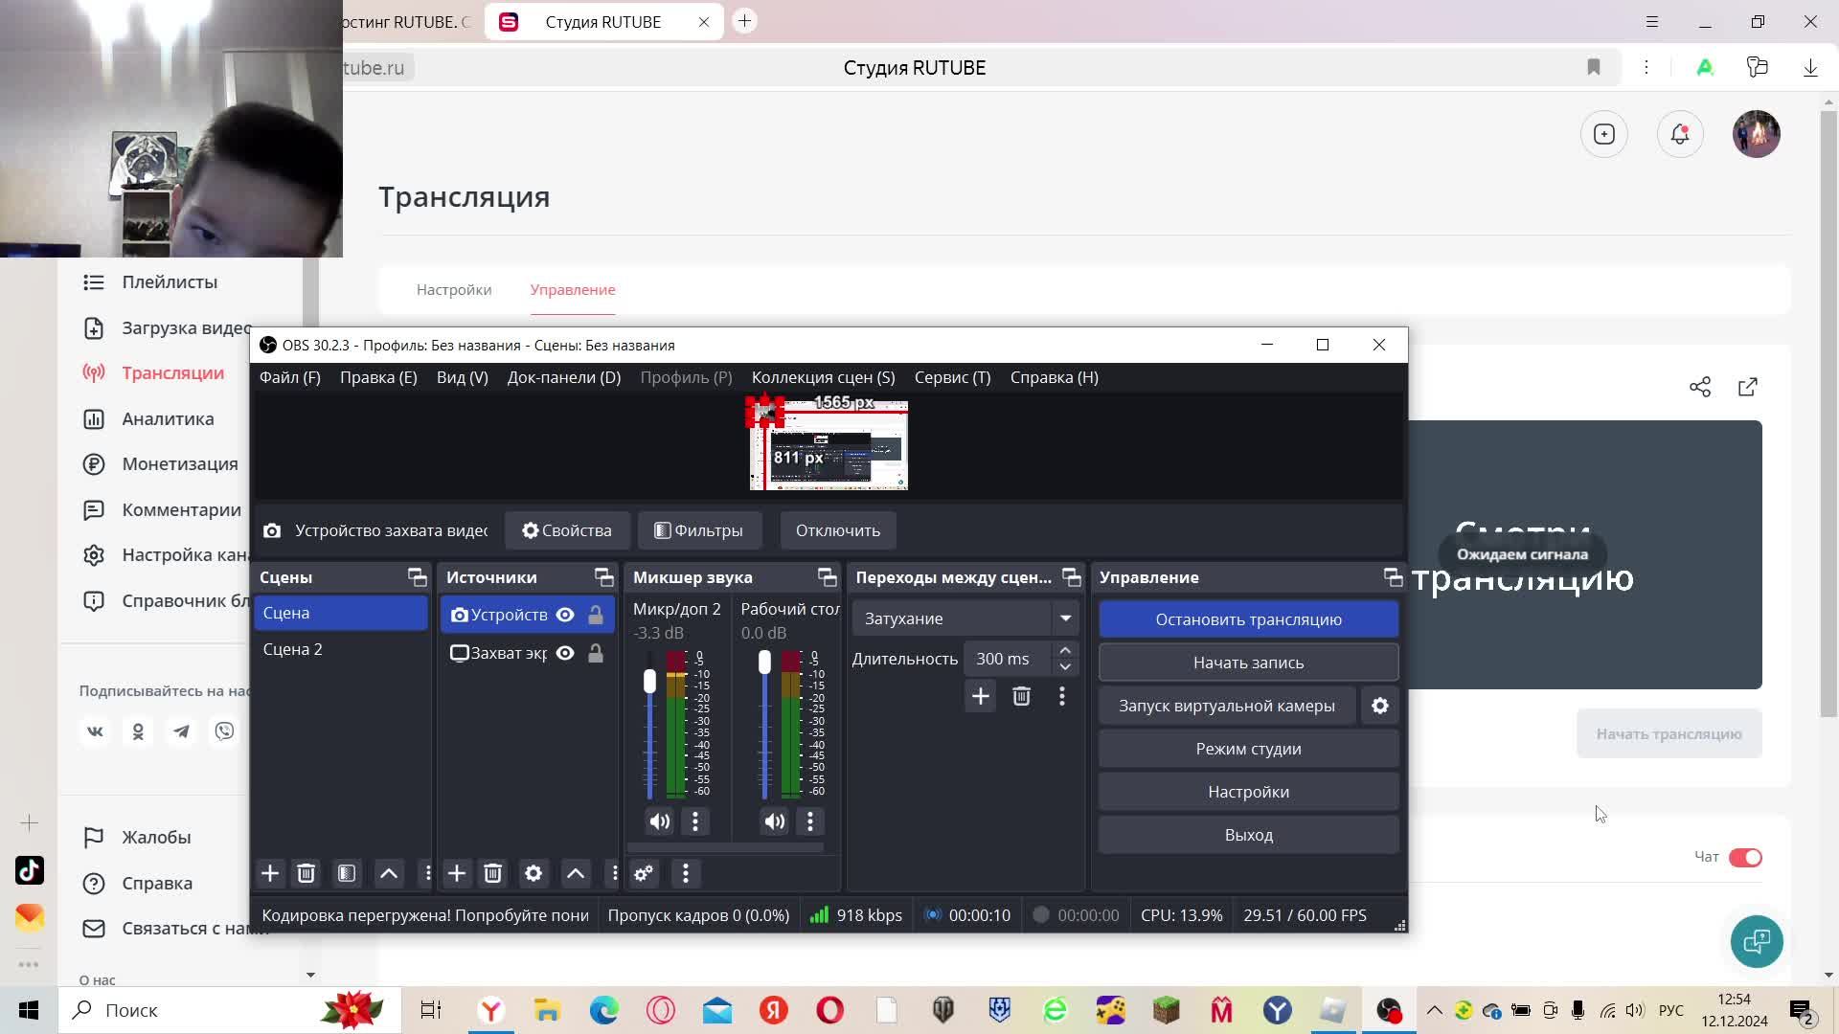
Task: Click RUTUBE notifications bell icon
Action: pos(1680,134)
